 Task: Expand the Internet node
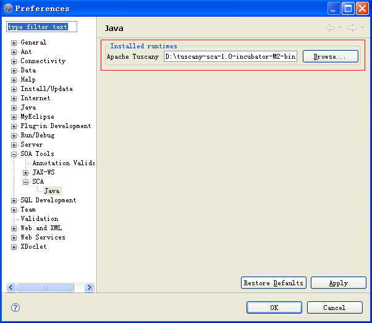coord(14,98)
